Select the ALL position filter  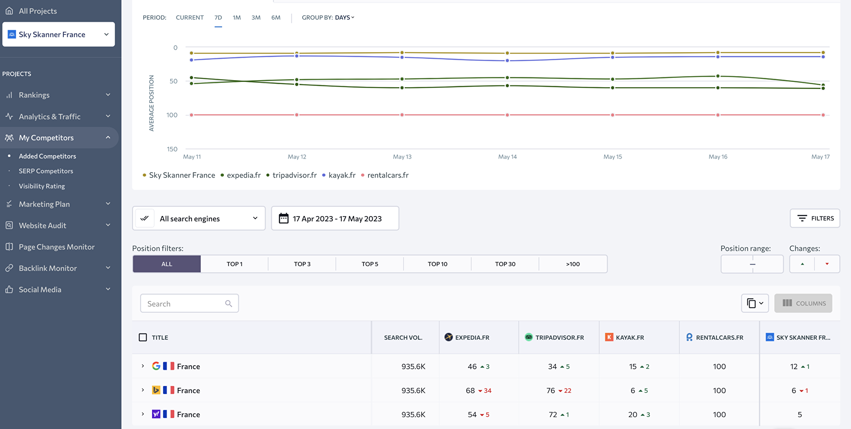click(167, 264)
